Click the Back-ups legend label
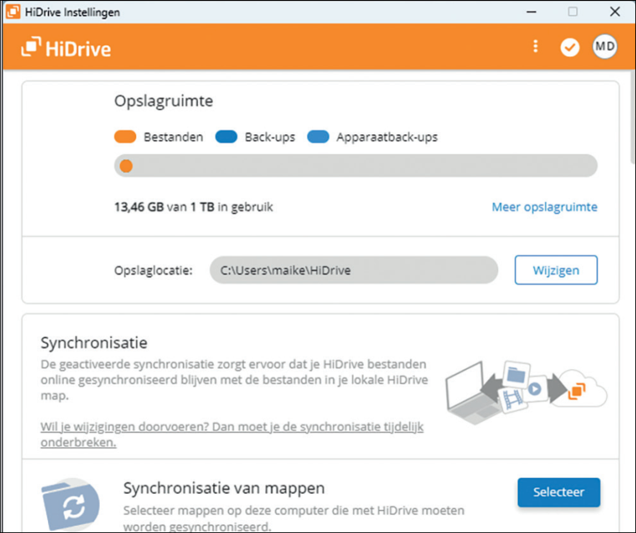The height and width of the screenshot is (533, 636). click(270, 137)
